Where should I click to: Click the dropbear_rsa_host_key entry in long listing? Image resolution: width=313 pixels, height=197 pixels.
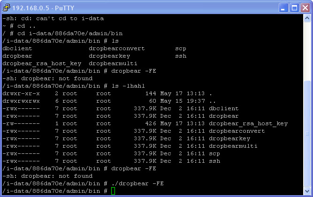point(248,124)
